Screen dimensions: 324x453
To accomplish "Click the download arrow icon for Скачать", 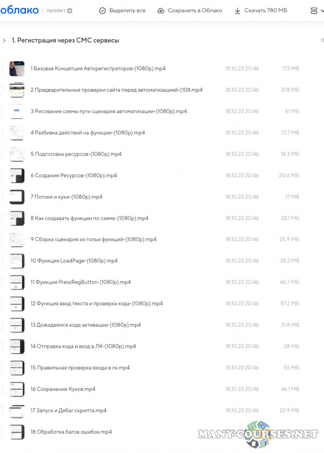I will pyautogui.click(x=237, y=11).
